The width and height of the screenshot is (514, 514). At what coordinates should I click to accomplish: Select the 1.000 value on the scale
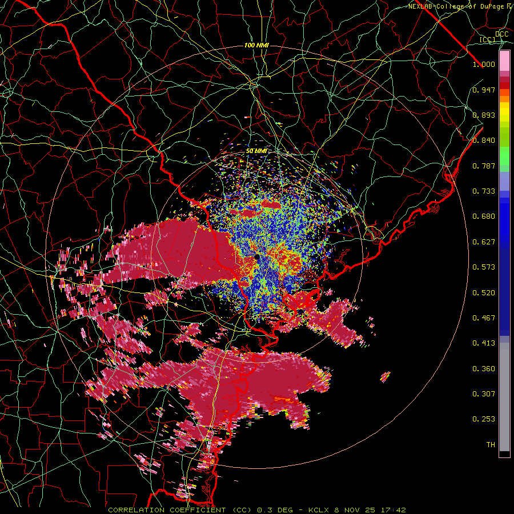point(484,64)
